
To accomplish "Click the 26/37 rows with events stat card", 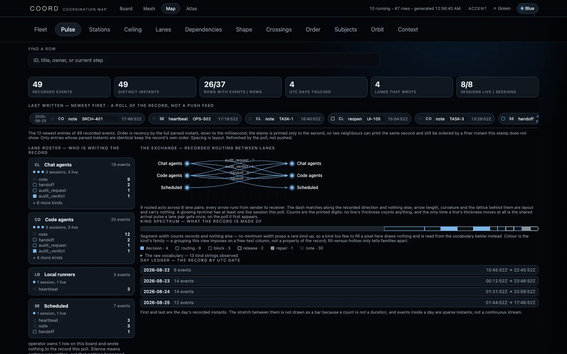I will click(241, 87).
